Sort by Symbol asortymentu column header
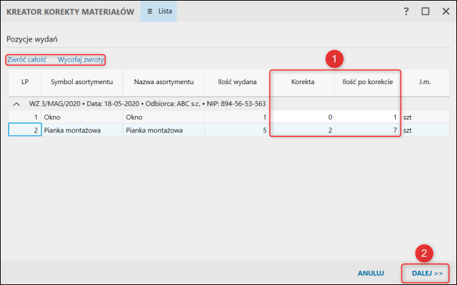 point(82,82)
